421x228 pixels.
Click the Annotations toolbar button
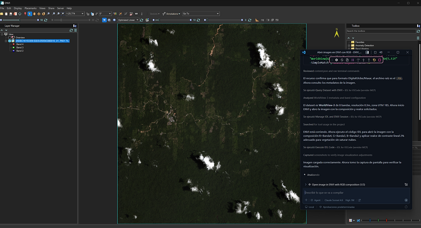[x=171, y=14]
